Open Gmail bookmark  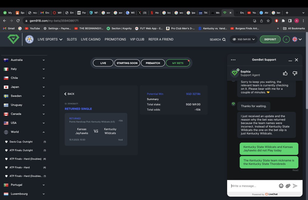coord(9,28)
